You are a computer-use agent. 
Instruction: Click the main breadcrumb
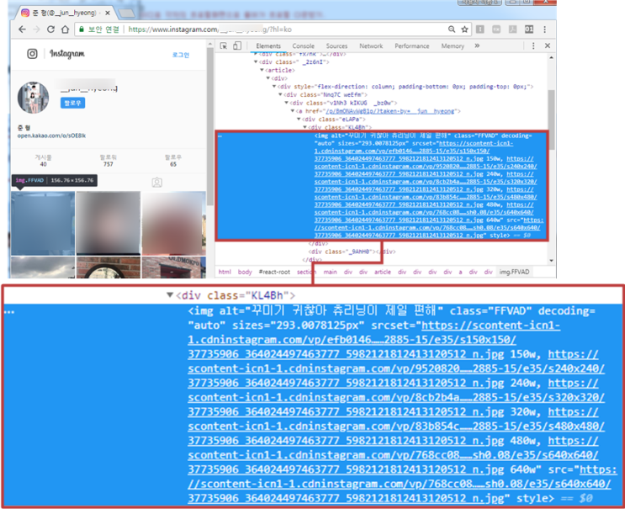(x=330, y=272)
